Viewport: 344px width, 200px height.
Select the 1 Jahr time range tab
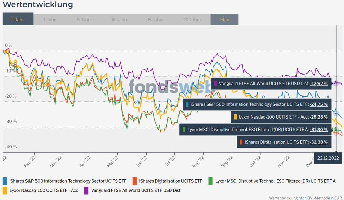18,20
